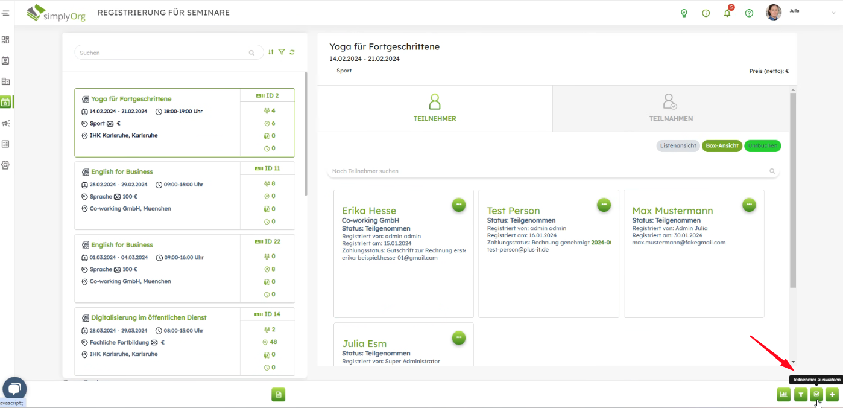
Task: Open the filter funnel icon beside seminar search
Action: click(281, 53)
